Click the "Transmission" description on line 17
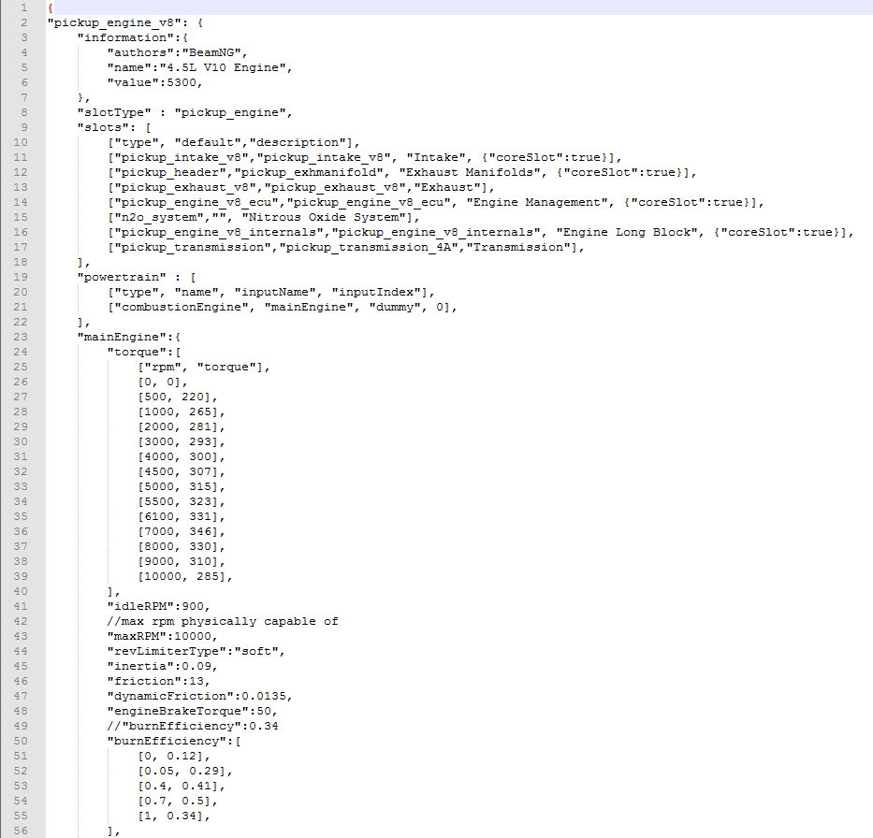873x838 pixels. pos(517,248)
